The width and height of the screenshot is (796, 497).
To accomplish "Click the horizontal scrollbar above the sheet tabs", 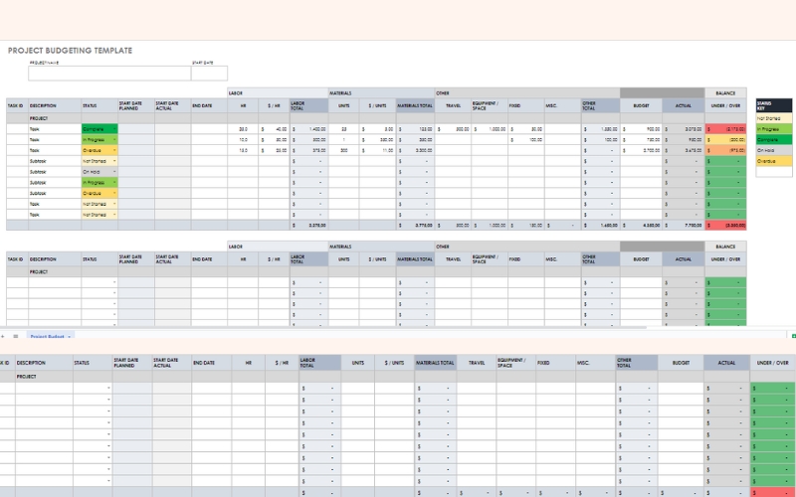I will click(322, 328).
